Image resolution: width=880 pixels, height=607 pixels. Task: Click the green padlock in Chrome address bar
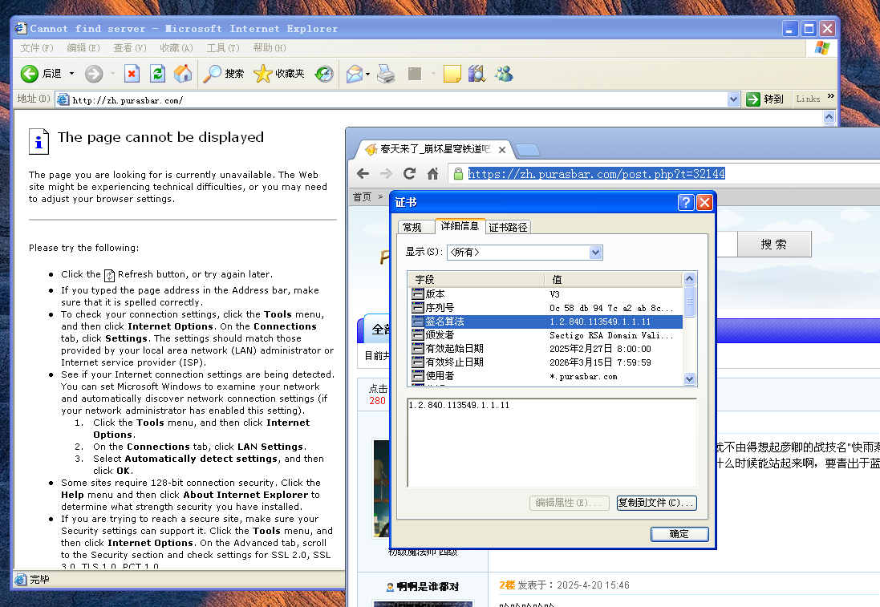click(458, 174)
